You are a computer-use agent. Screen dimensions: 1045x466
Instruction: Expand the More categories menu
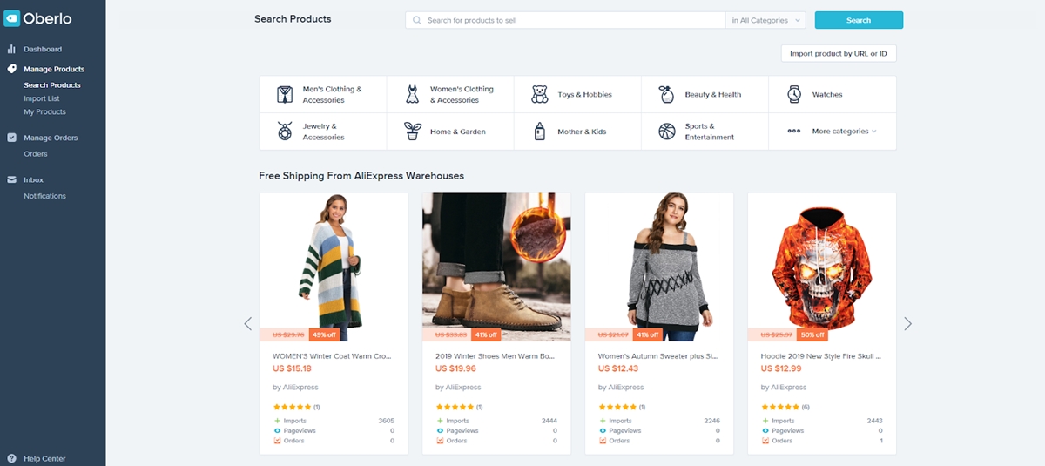point(844,132)
